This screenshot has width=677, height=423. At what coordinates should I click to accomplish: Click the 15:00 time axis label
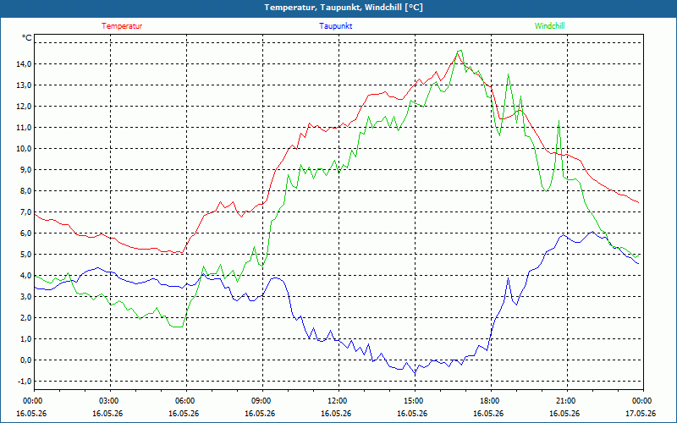tap(415, 401)
